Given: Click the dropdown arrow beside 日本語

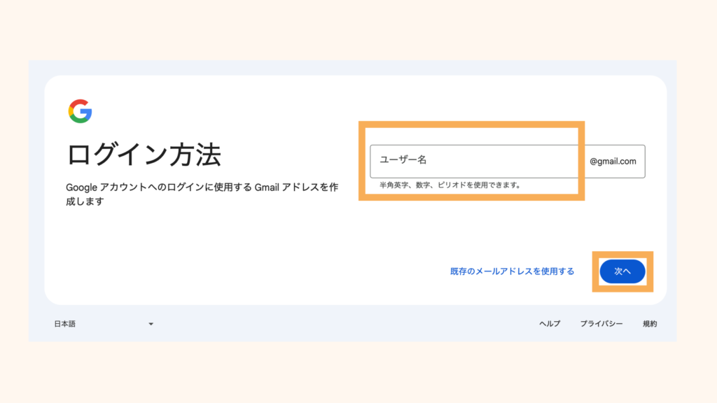Looking at the screenshot, I should coord(150,323).
